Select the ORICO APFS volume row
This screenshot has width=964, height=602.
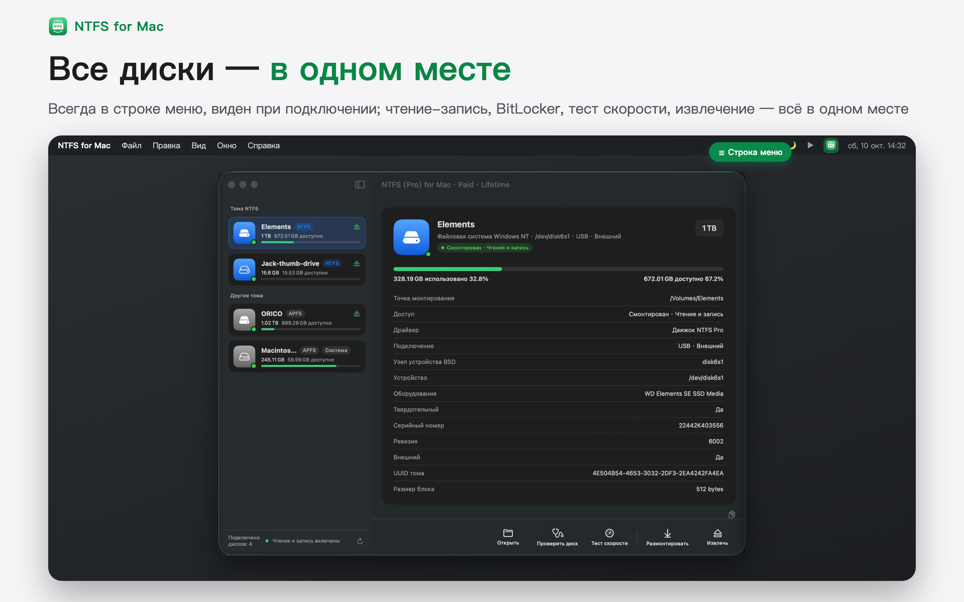pos(297,320)
